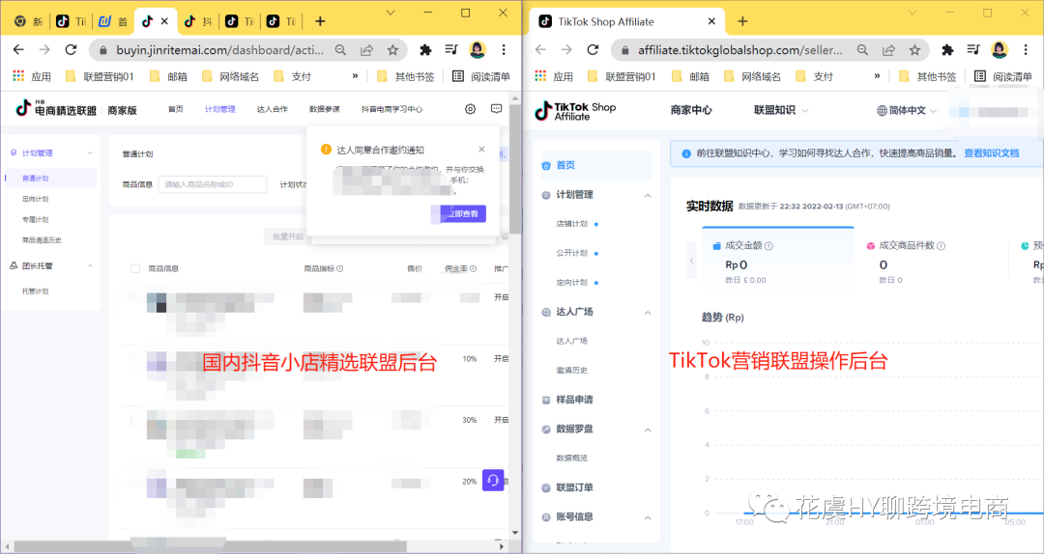
Task: Show more bookmarks in the left browser
Action: point(355,76)
